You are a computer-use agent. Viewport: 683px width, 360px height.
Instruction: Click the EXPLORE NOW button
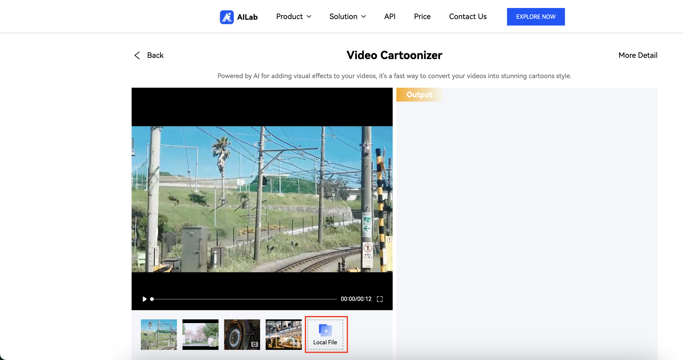[x=536, y=17]
